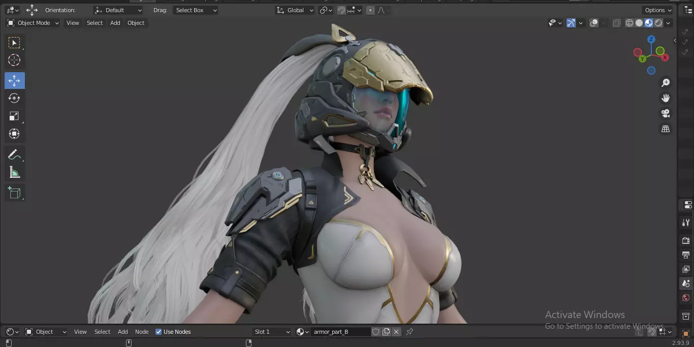This screenshot has width=694, height=347.
Task: Open the View menu in 3D viewport
Action: (x=73, y=23)
